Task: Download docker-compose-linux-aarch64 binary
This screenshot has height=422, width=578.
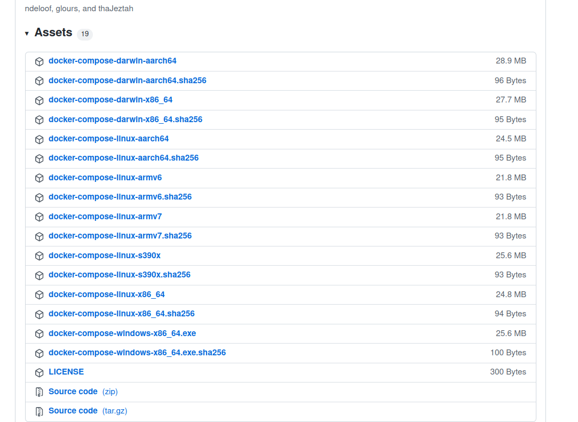Action: click(109, 139)
